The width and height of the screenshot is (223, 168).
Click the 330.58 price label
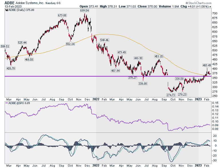[x=179, y=79]
